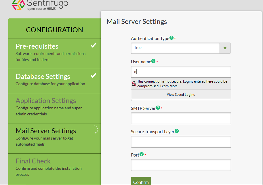Follow the Learn More link
The height and width of the screenshot is (185, 263).
click(169, 86)
